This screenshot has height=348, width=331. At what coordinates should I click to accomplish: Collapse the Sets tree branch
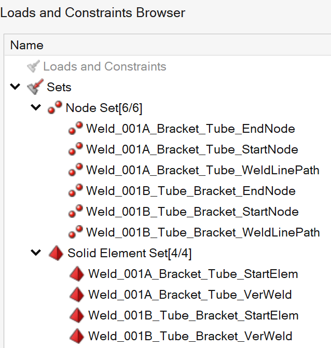[15, 87]
